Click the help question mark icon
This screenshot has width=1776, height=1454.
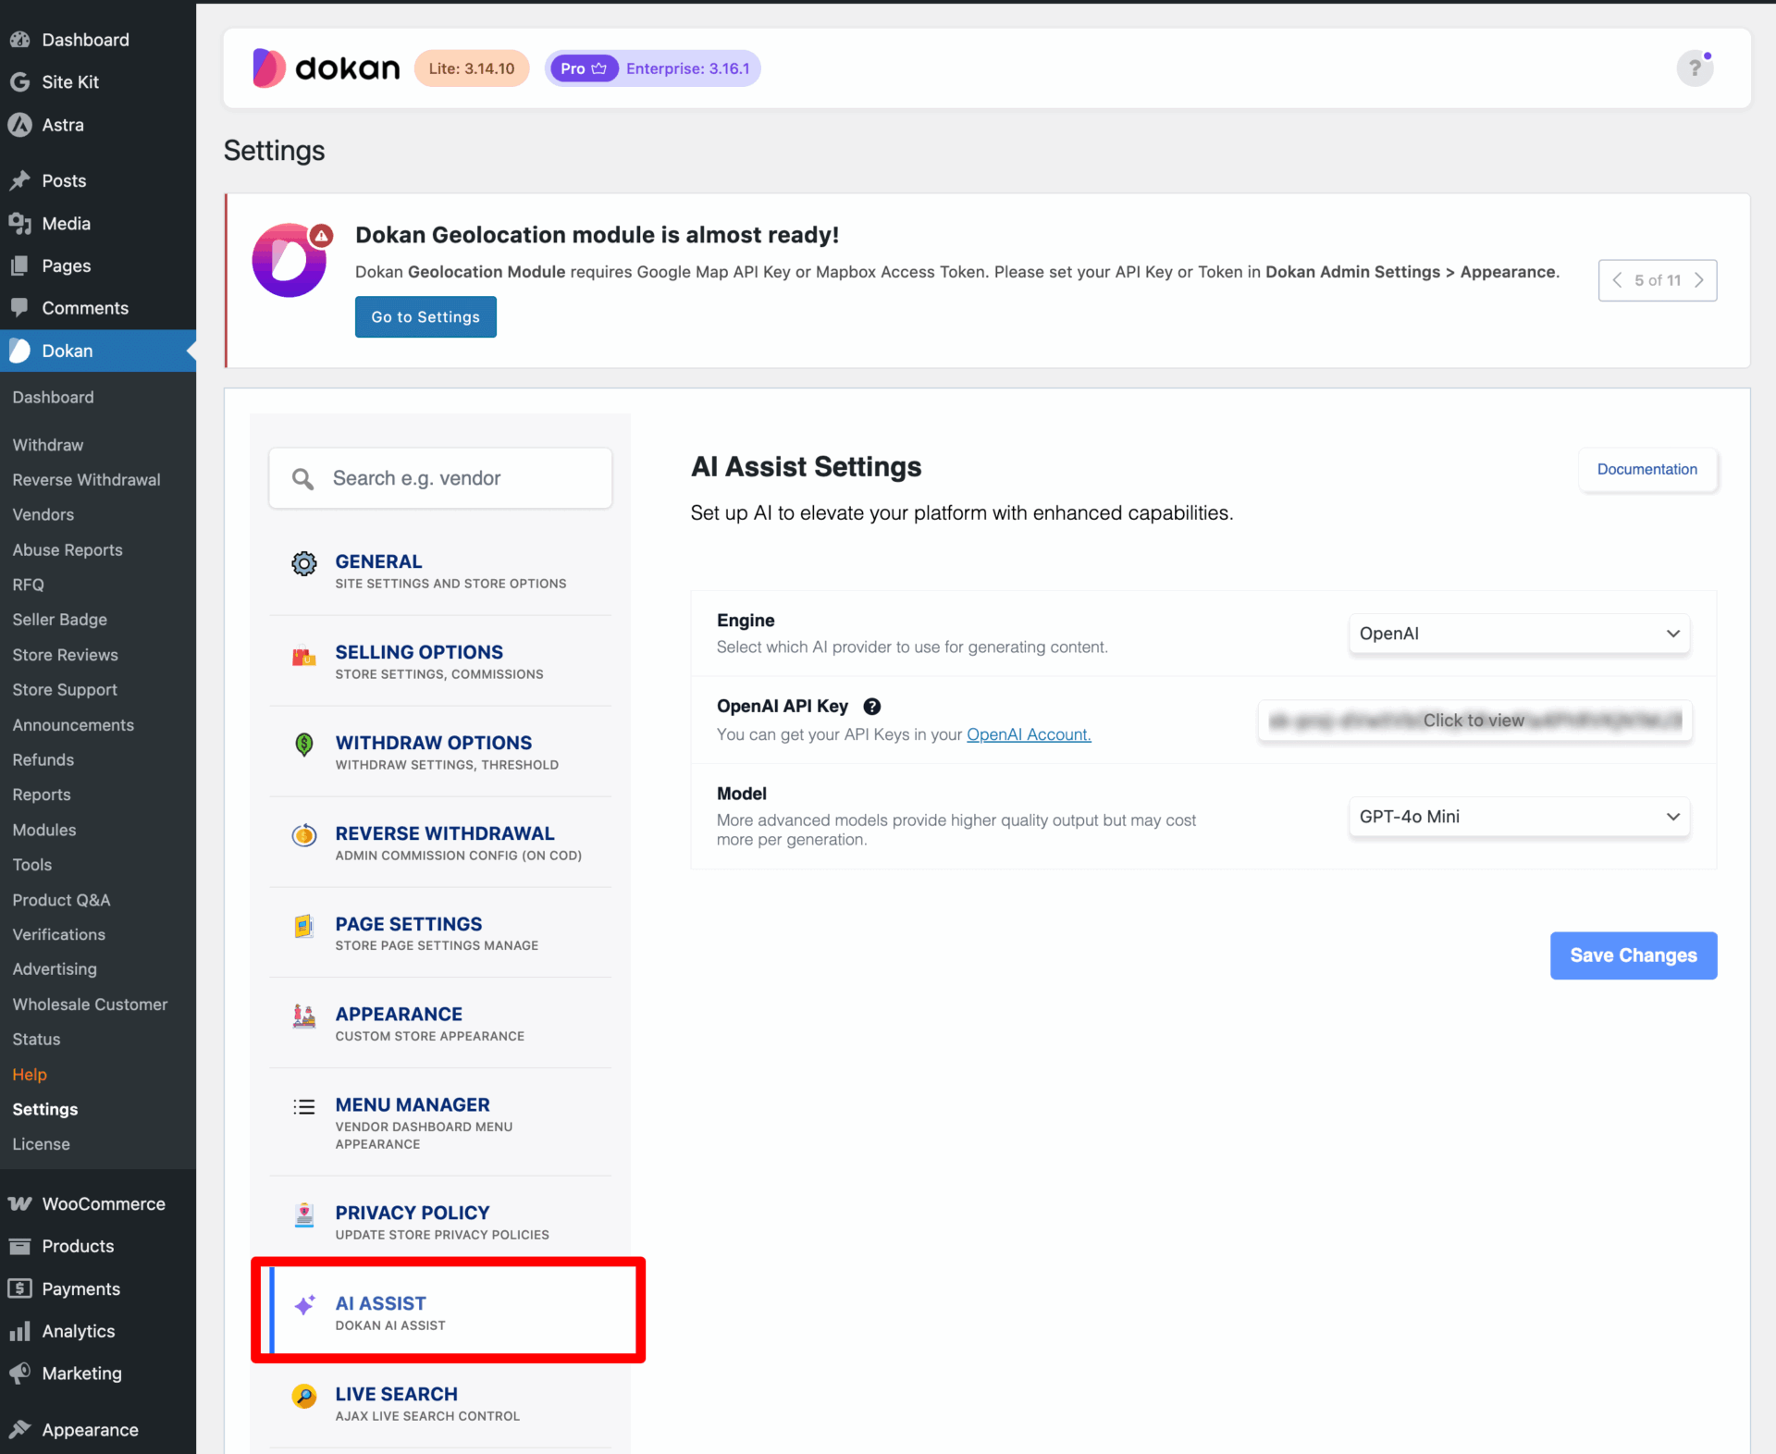1695,68
